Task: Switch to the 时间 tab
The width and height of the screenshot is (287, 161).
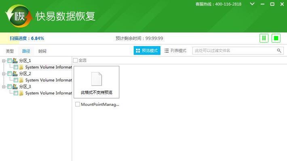Action: coord(42,51)
